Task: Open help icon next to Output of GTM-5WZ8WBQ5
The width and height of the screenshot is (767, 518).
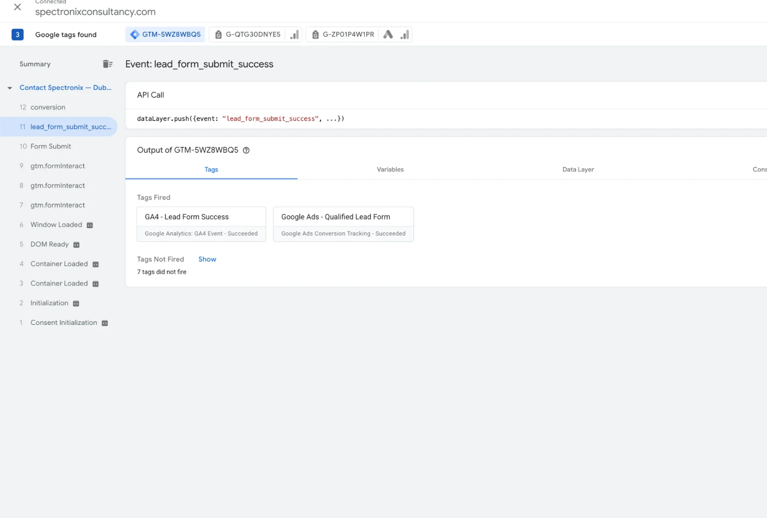Action: [x=246, y=150]
